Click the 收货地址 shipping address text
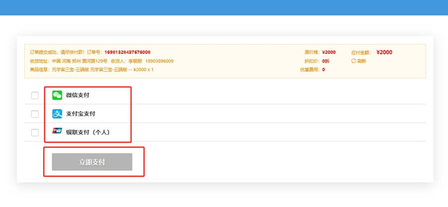 coord(80,61)
